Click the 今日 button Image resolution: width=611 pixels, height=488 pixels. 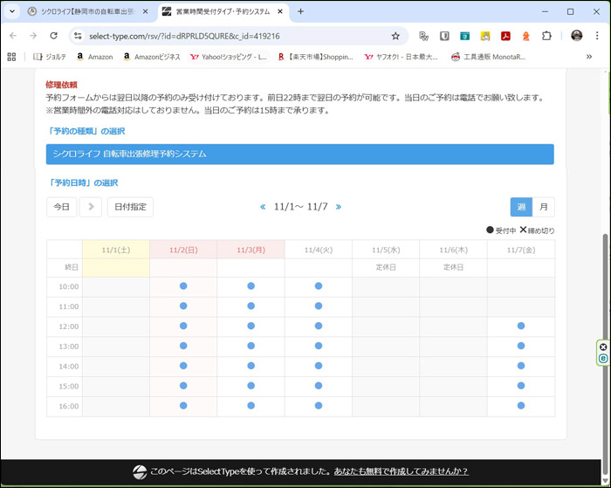(x=61, y=207)
